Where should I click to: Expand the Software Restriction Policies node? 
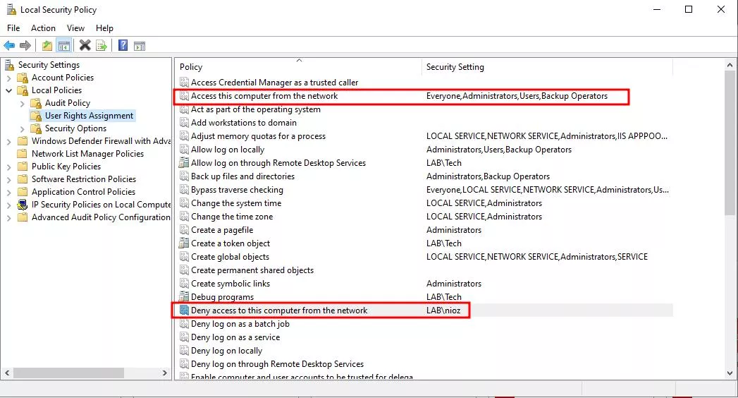pyautogui.click(x=8, y=179)
